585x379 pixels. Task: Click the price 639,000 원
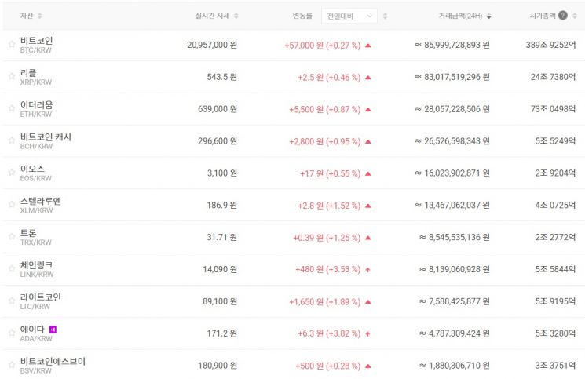click(x=218, y=109)
